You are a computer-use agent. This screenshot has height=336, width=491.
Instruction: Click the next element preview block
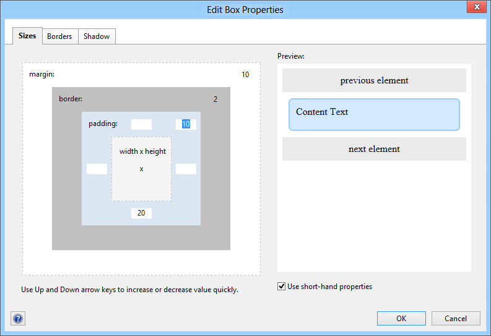(374, 149)
